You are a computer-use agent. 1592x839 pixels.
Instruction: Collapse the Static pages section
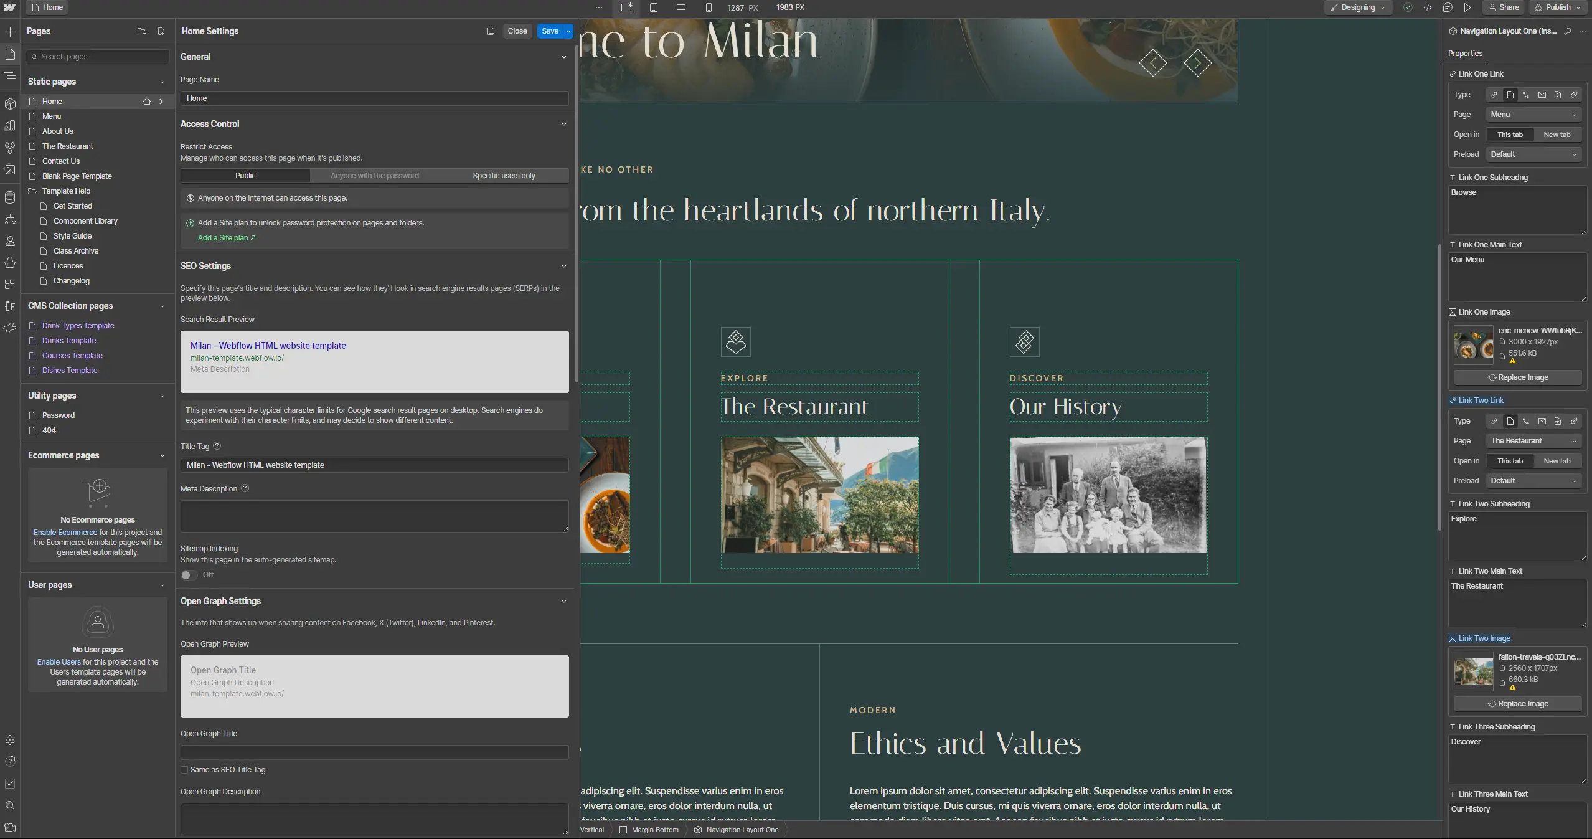tap(162, 82)
